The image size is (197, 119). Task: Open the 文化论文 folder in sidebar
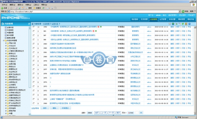coord(11,46)
